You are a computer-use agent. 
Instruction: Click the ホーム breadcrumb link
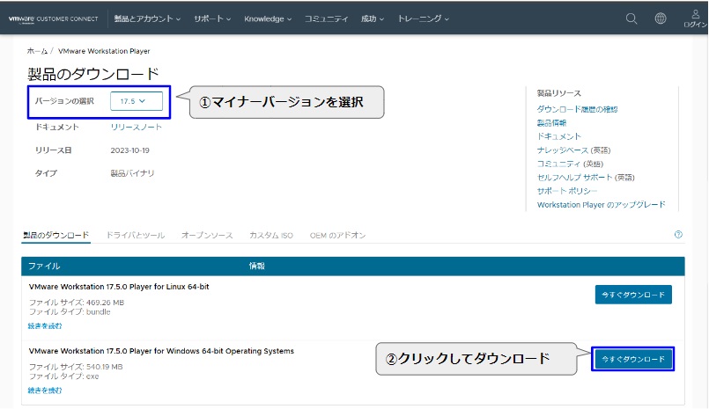37,51
